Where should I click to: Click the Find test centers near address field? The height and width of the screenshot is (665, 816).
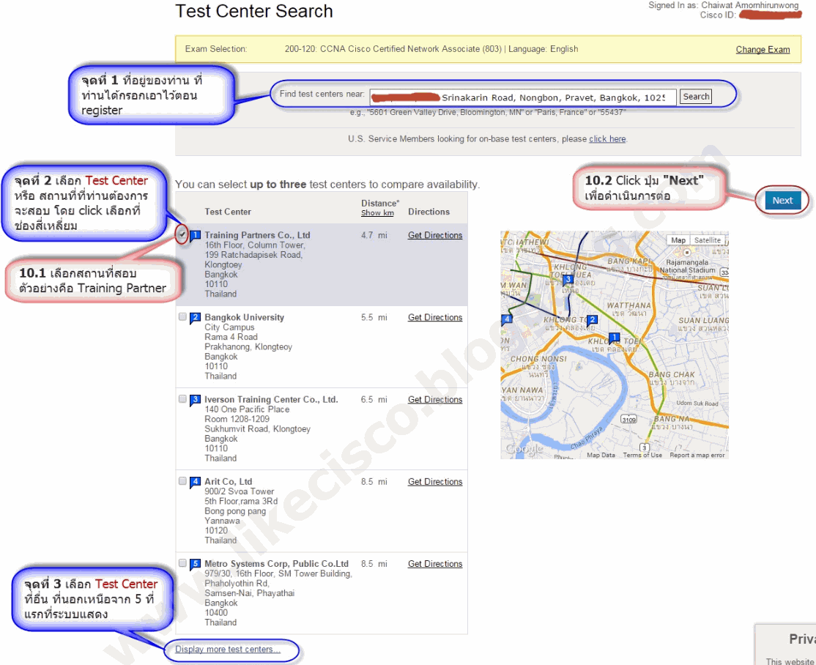523,97
